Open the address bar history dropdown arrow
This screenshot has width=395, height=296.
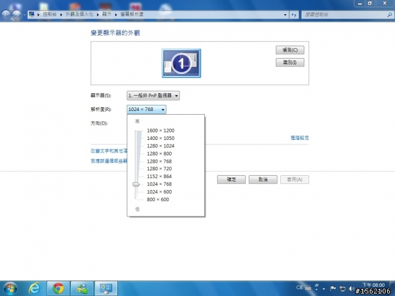click(285, 15)
